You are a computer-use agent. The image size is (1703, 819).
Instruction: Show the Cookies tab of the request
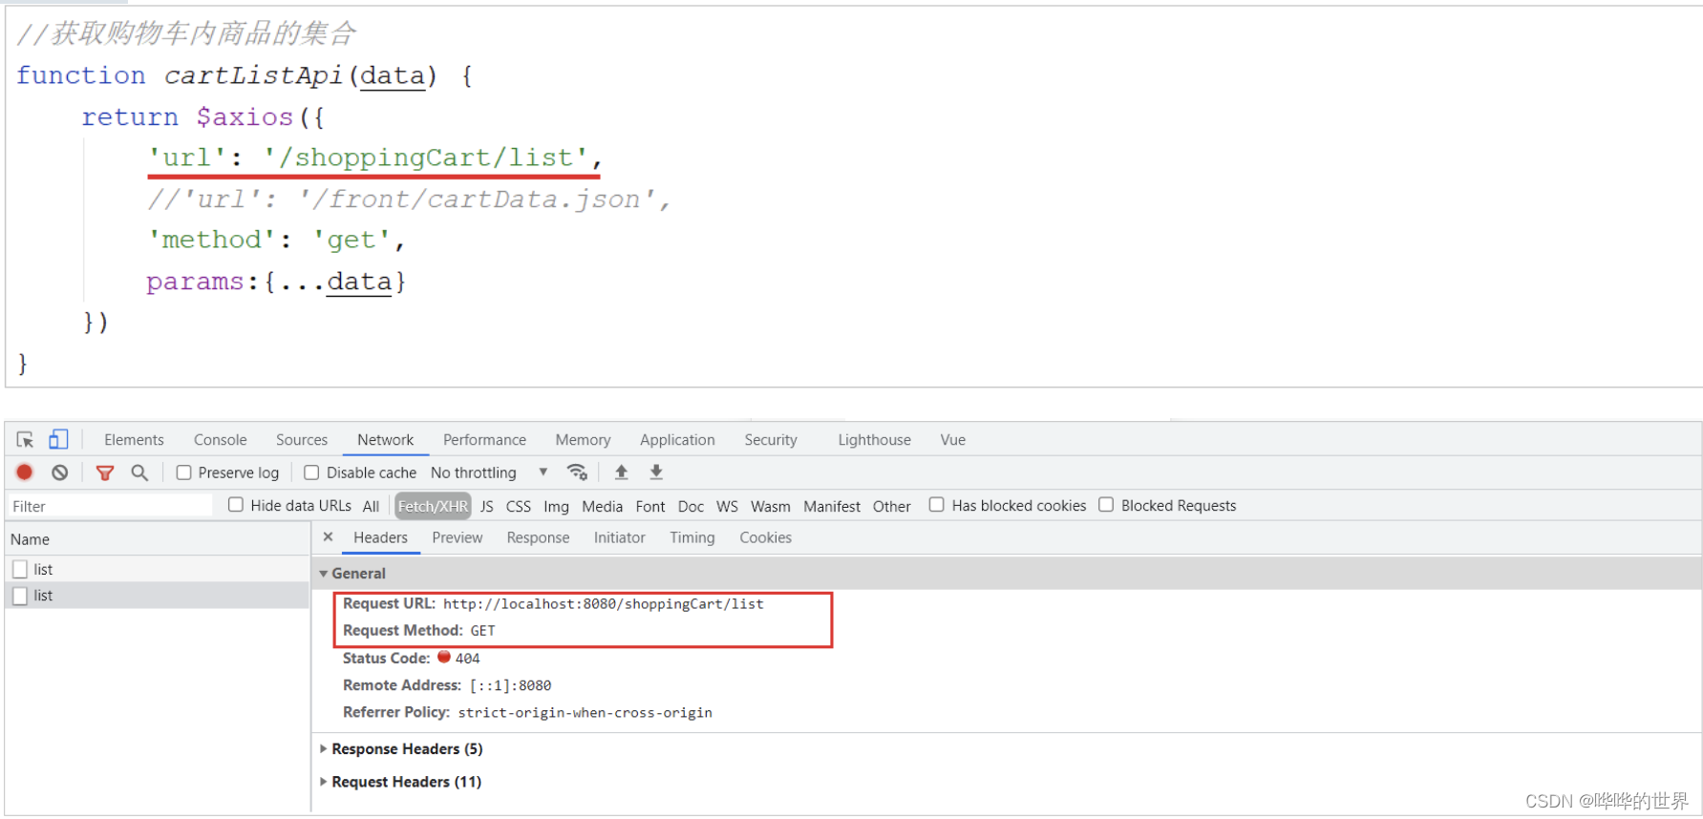tap(765, 537)
